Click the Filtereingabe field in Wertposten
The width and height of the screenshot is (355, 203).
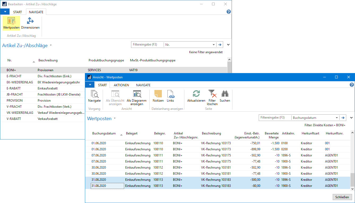coord(275,118)
